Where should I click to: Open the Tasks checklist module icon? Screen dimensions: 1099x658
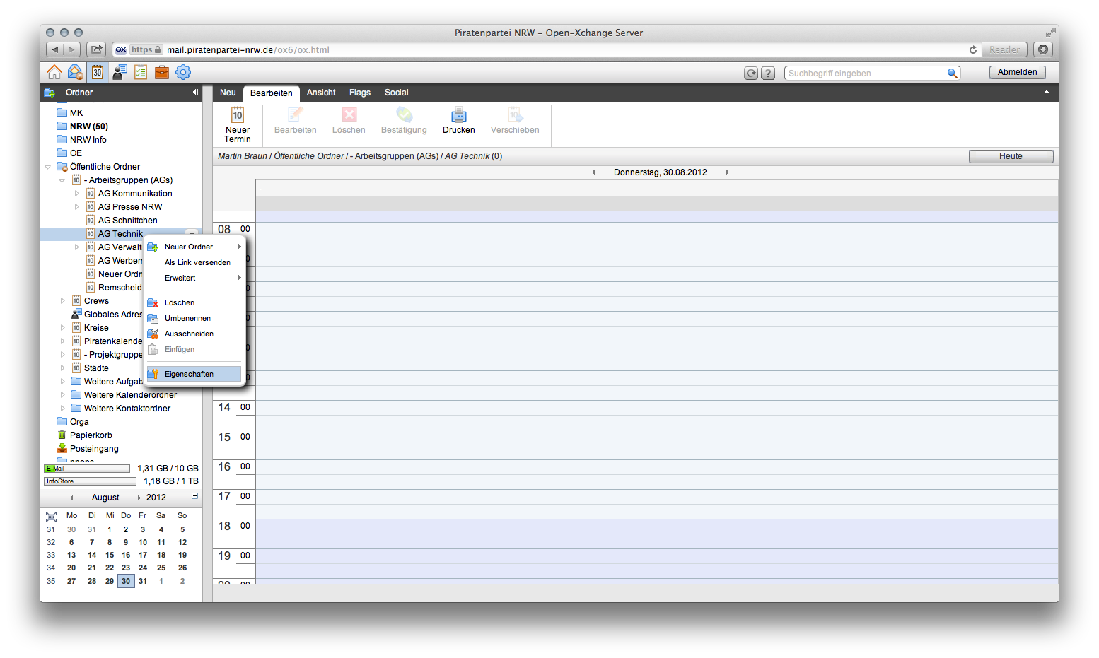tap(141, 72)
